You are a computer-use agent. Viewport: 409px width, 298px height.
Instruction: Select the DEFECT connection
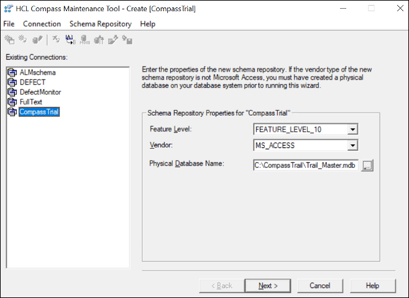click(x=32, y=82)
